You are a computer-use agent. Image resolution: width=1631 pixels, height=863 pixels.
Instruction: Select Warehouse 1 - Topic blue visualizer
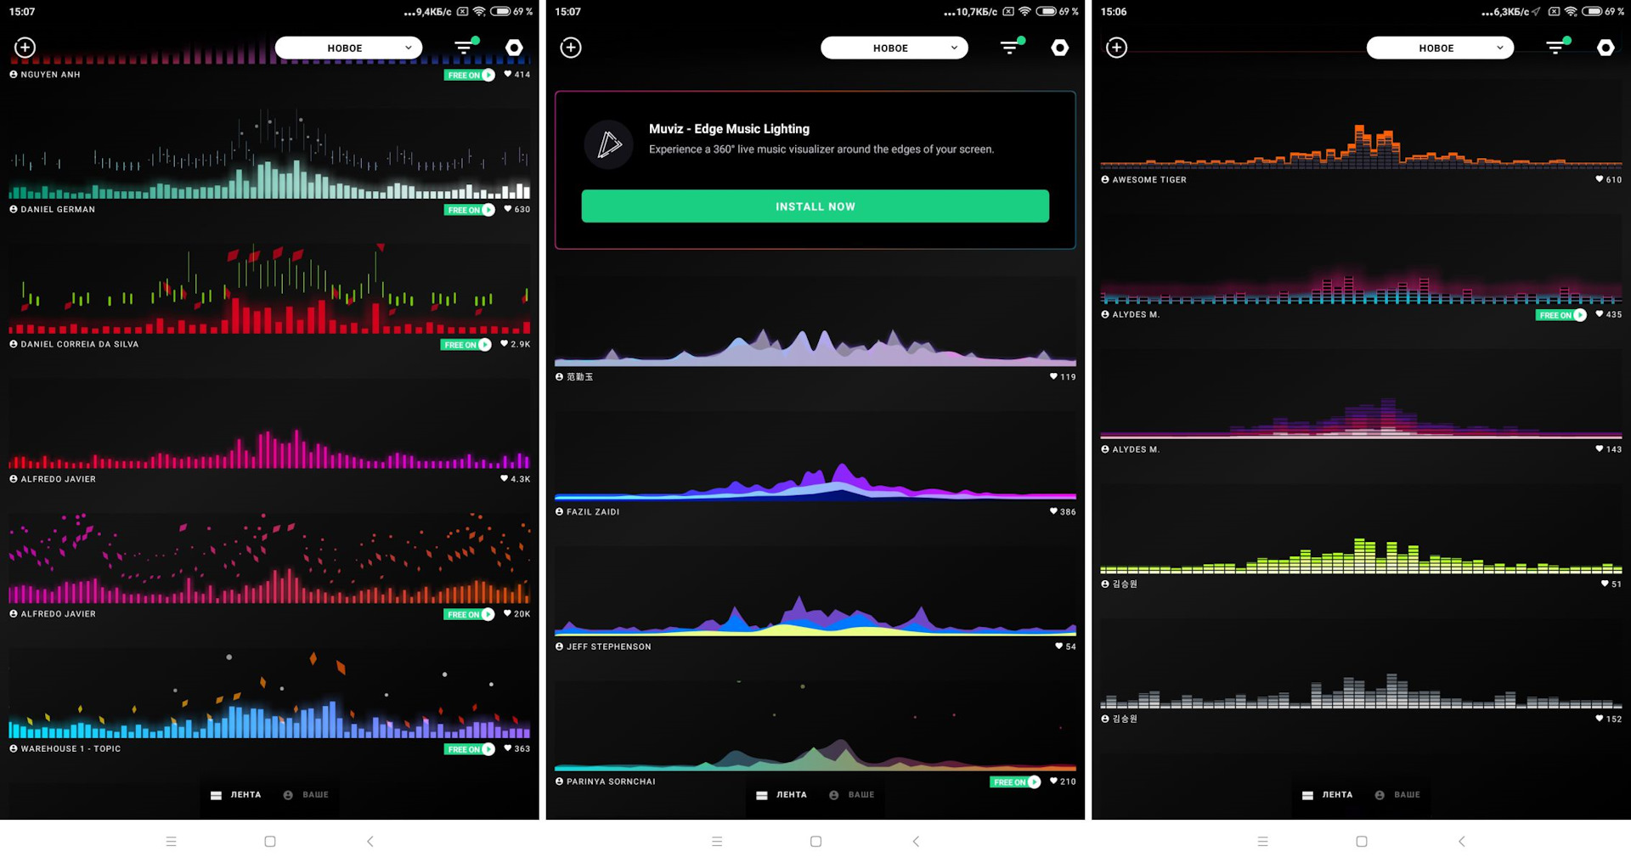[269, 692]
